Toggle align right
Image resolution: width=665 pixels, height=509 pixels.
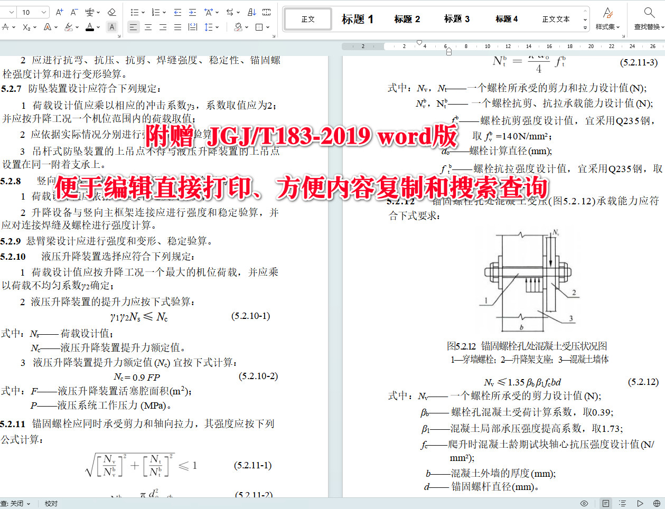(x=163, y=27)
